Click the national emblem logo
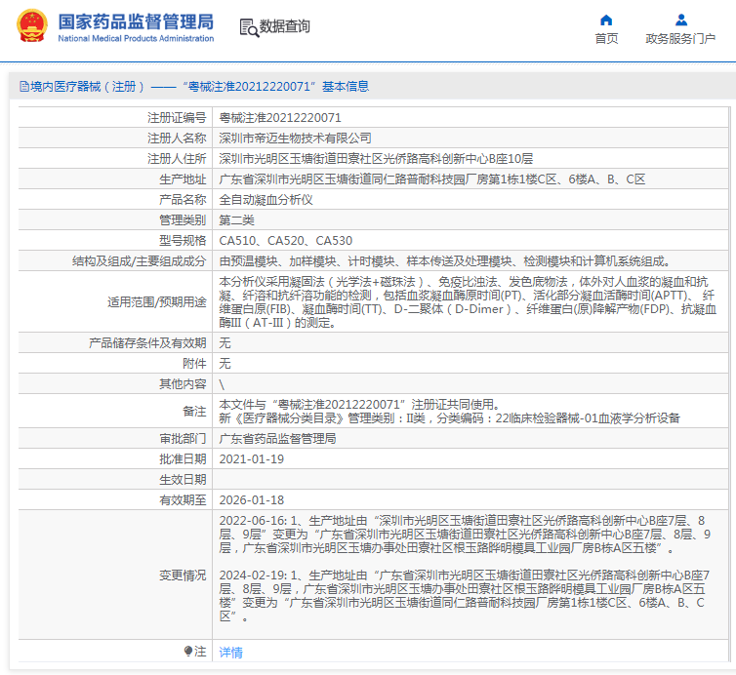The image size is (736, 675). click(32, 26)
